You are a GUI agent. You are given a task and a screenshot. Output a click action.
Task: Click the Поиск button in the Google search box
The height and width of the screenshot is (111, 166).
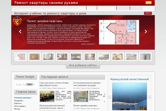click(x=30, y=84)
